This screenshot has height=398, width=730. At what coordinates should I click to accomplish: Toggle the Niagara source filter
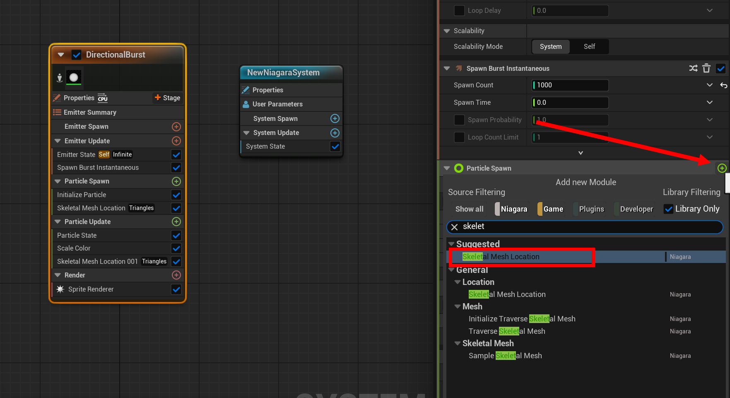[511, 209]
